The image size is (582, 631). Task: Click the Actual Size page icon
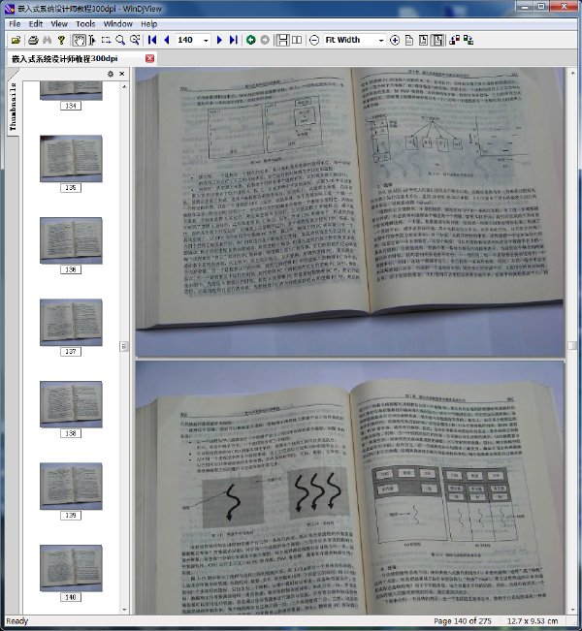tap(408, 40)
